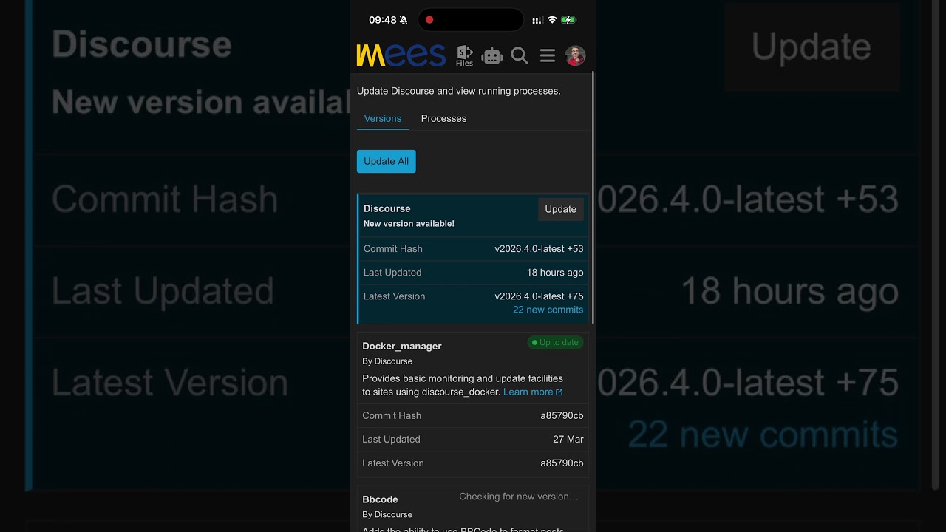Click 'Checking for new version…' status for Bbcode
The image size is (946, 532).
519,497
